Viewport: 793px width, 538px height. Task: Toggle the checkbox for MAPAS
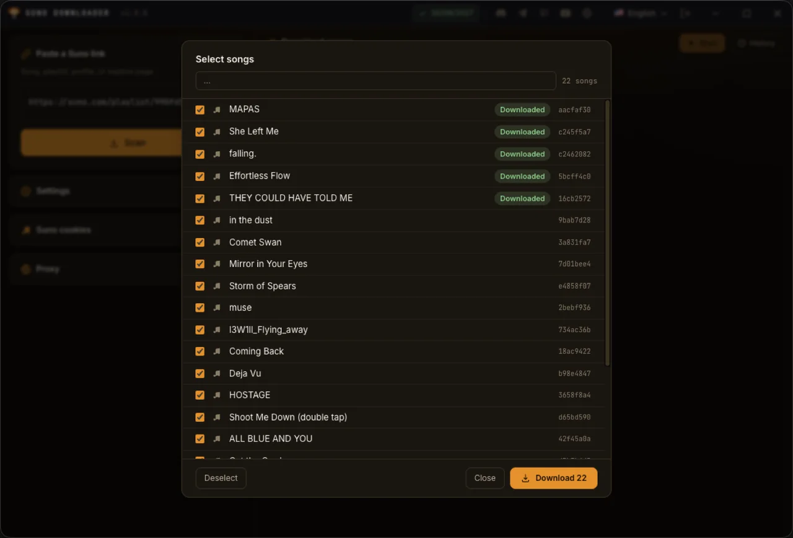coord(200,110)
